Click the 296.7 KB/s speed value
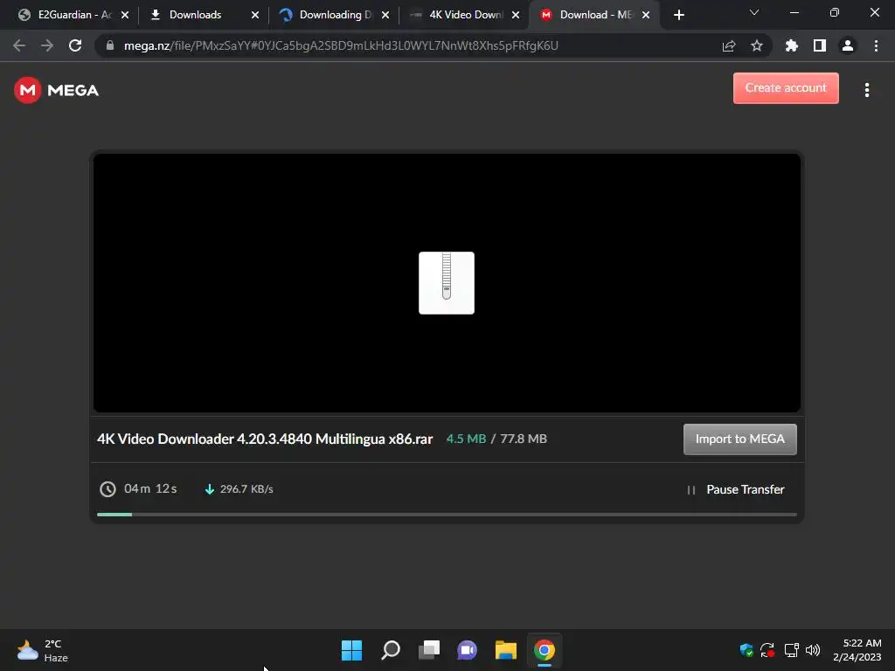The width and height of the screenshot is (895, 671). point(246,489)
